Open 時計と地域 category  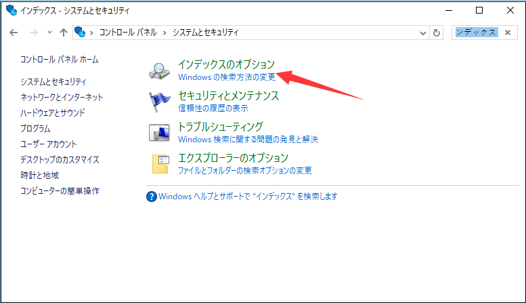pos(39,176)
